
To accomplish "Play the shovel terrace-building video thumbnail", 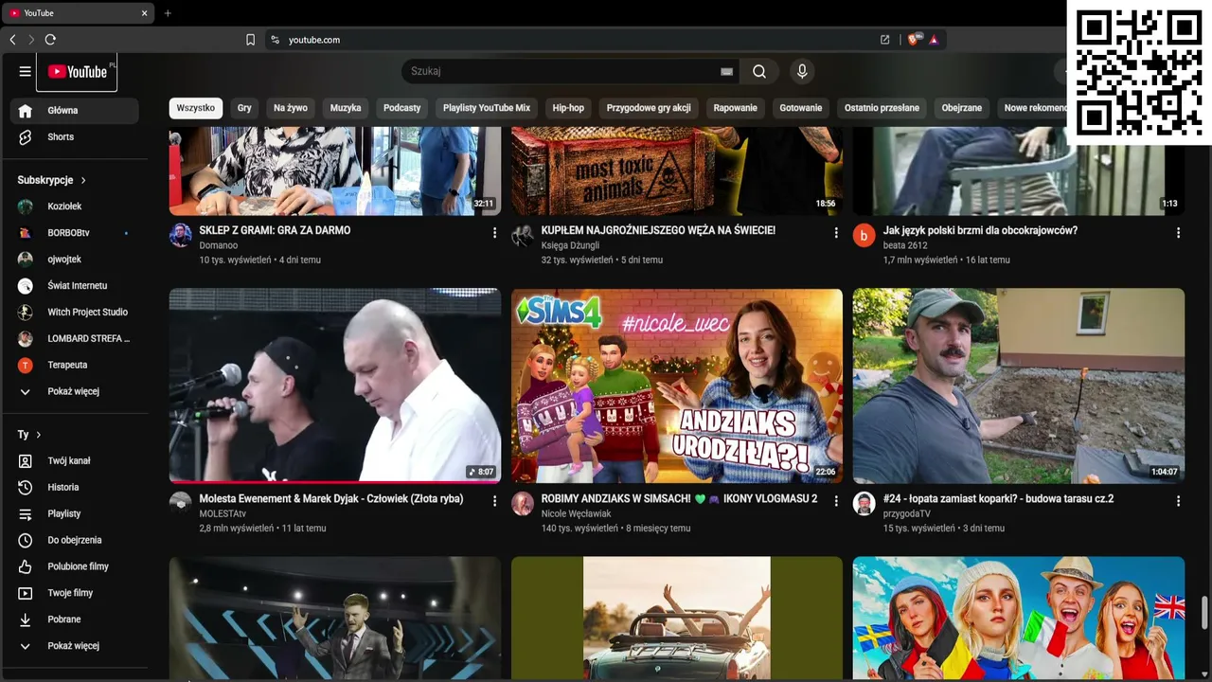I will coord(1019,386).
